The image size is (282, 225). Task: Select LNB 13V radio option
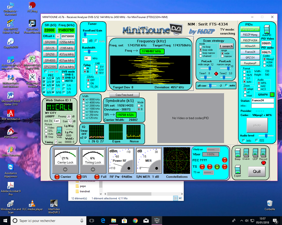tap(97, 70)
